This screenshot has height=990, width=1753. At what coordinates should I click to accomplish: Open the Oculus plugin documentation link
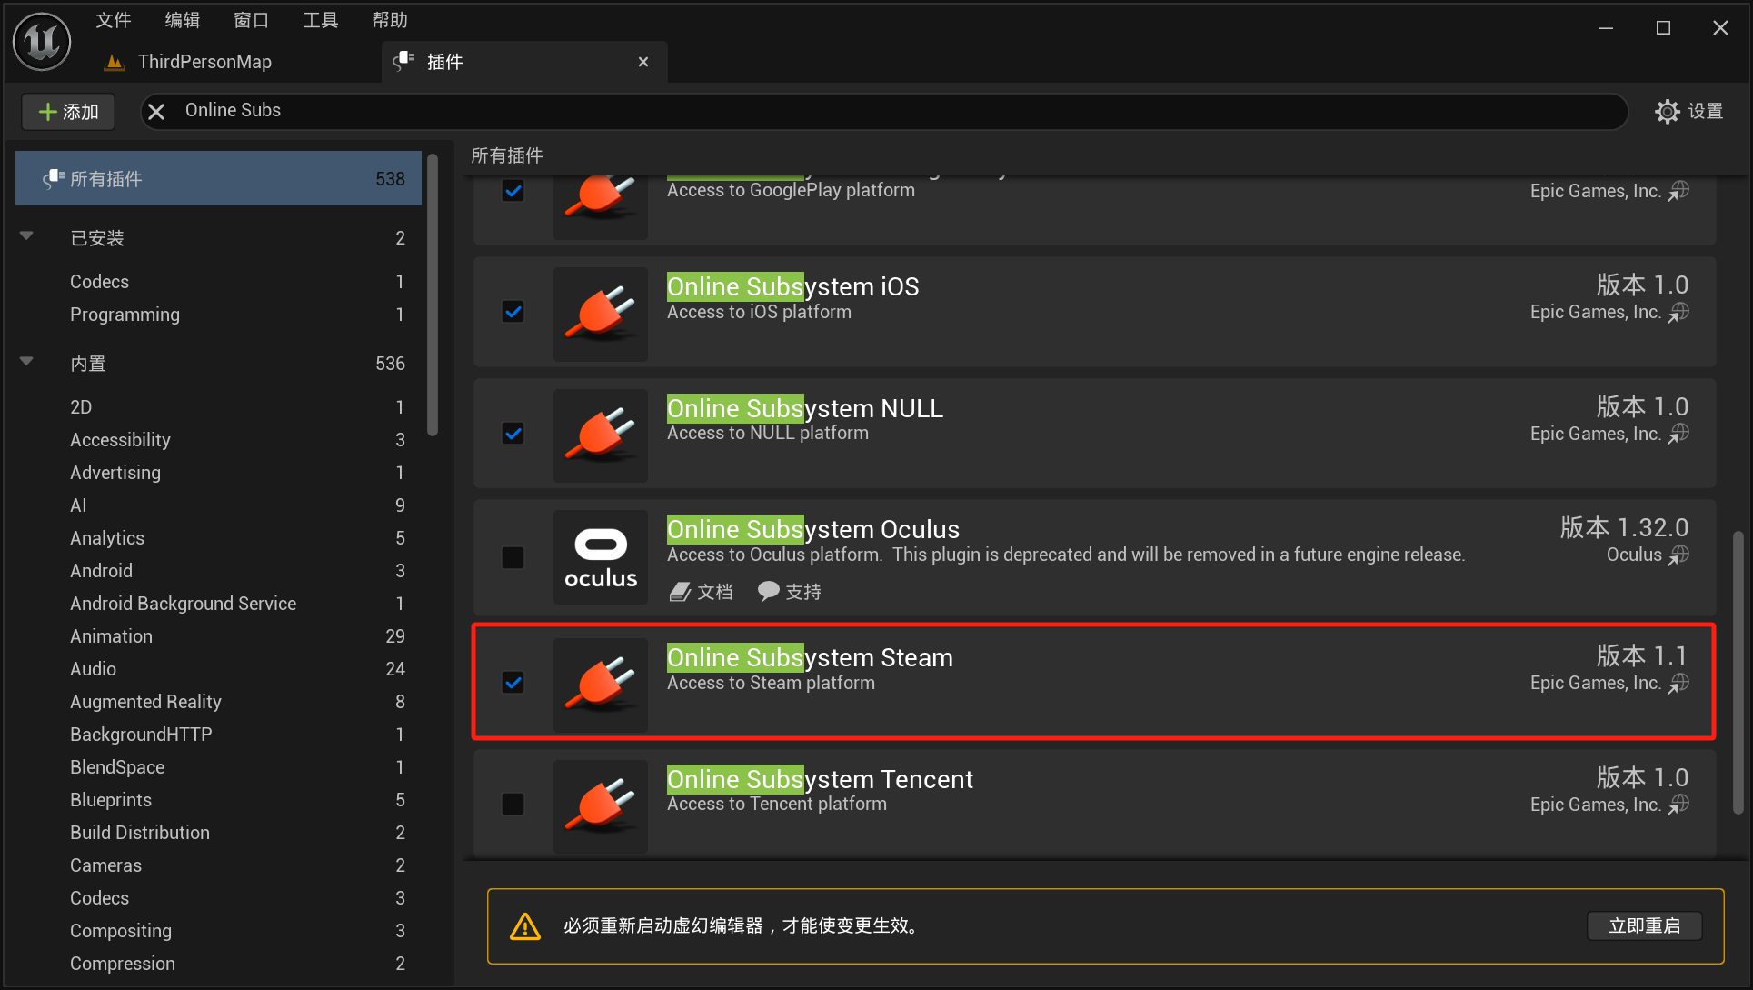(x=701, y=592)
